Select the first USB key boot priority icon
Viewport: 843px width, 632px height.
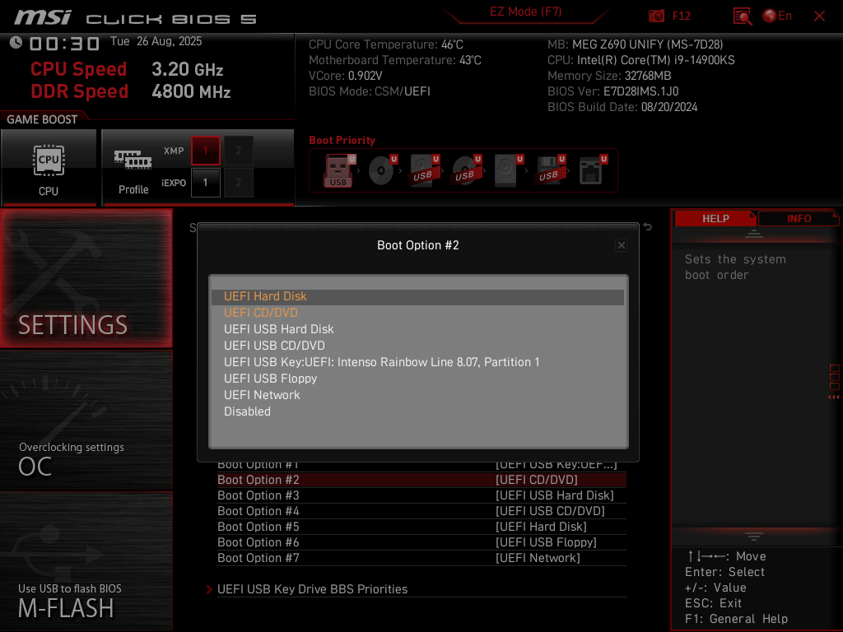pos(338,170)
